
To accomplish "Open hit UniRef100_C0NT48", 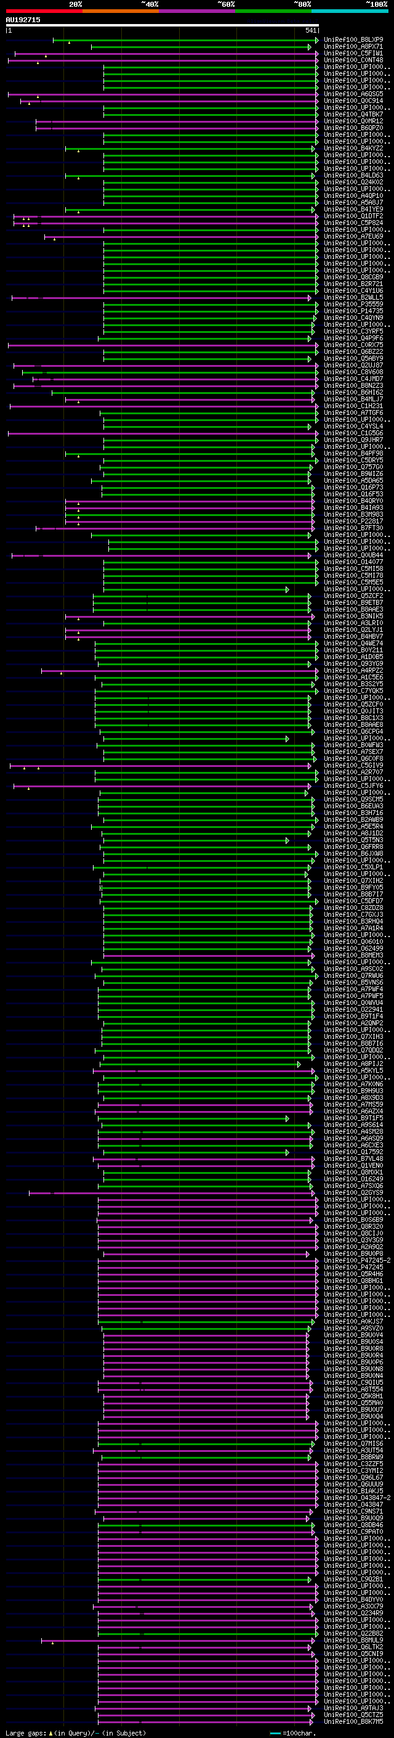I will [353, 60].
